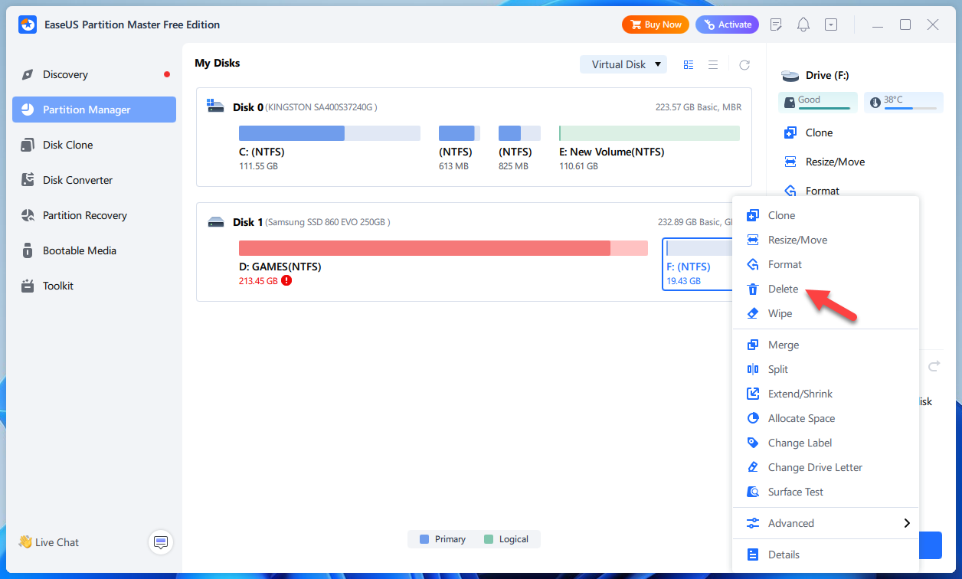Choose Format from the context menu
Viewport: 962px width, 579px height.
pos(826,264)
